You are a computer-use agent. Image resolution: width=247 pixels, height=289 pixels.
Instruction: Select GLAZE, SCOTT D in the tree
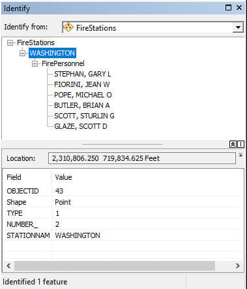click(x=80, y=126)
